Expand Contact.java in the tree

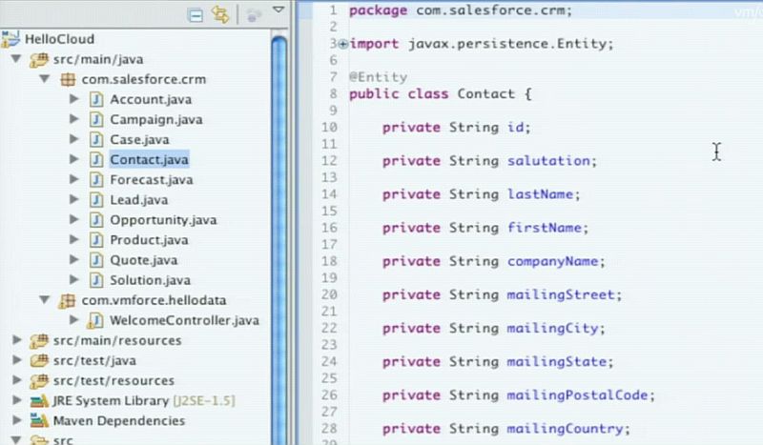click(74, 159)
